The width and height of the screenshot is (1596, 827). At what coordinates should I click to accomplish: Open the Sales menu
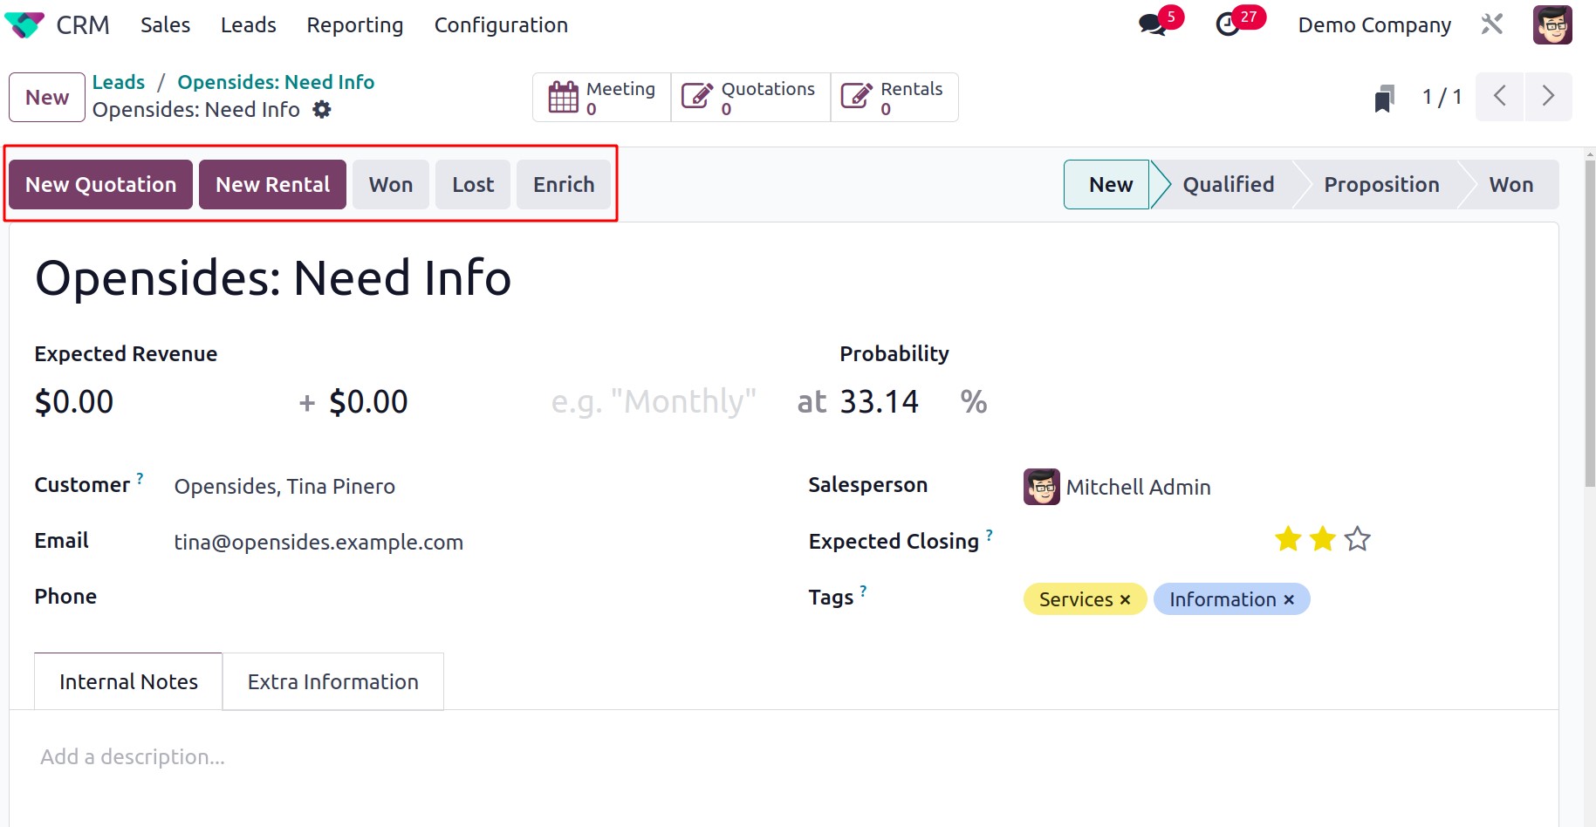click(165, 25)
